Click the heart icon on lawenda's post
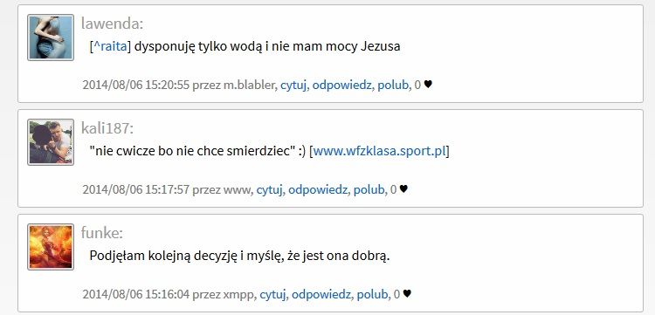 coord(428,85)
